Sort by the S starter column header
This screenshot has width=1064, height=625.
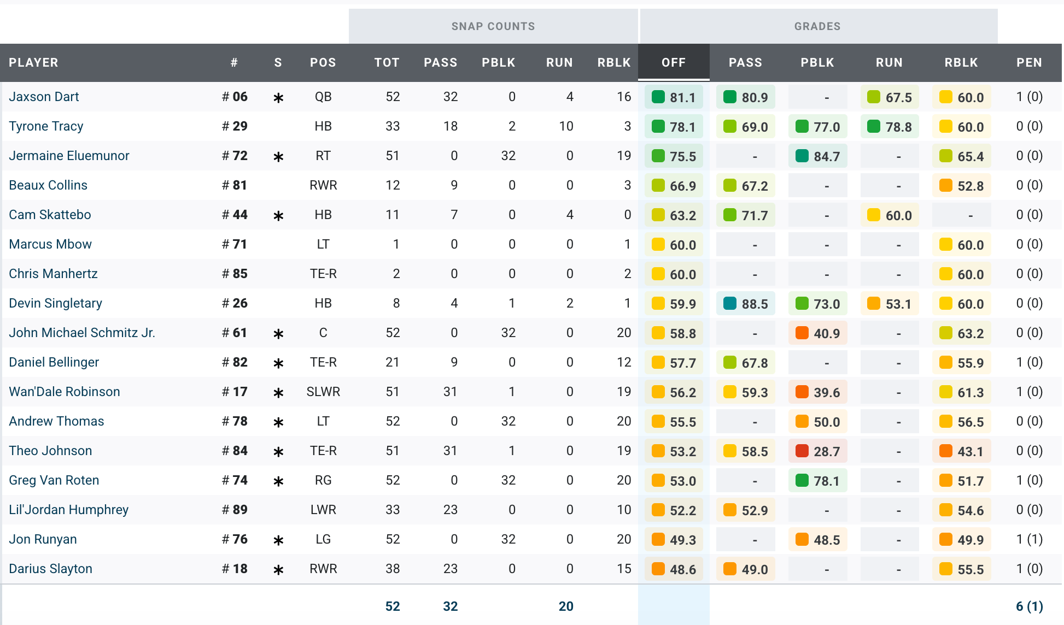278,62
